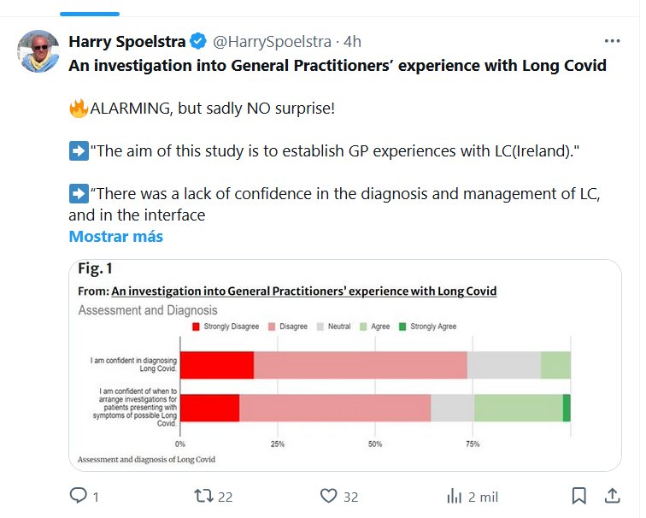
Task: Click the reply speech bubble icon
Action: tap(78, 496)
